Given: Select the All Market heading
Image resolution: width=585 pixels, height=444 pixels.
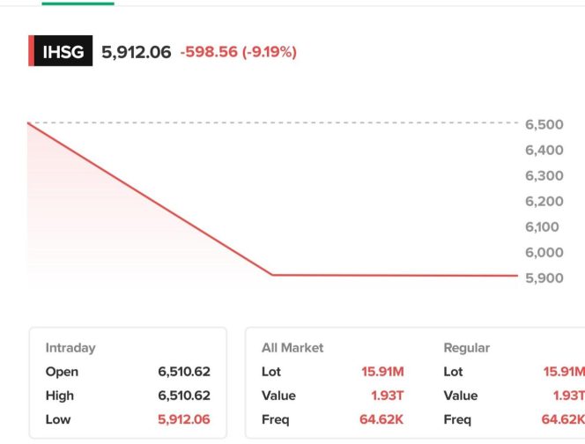Looking at the screenshot, I should click(x=292, y=348).
